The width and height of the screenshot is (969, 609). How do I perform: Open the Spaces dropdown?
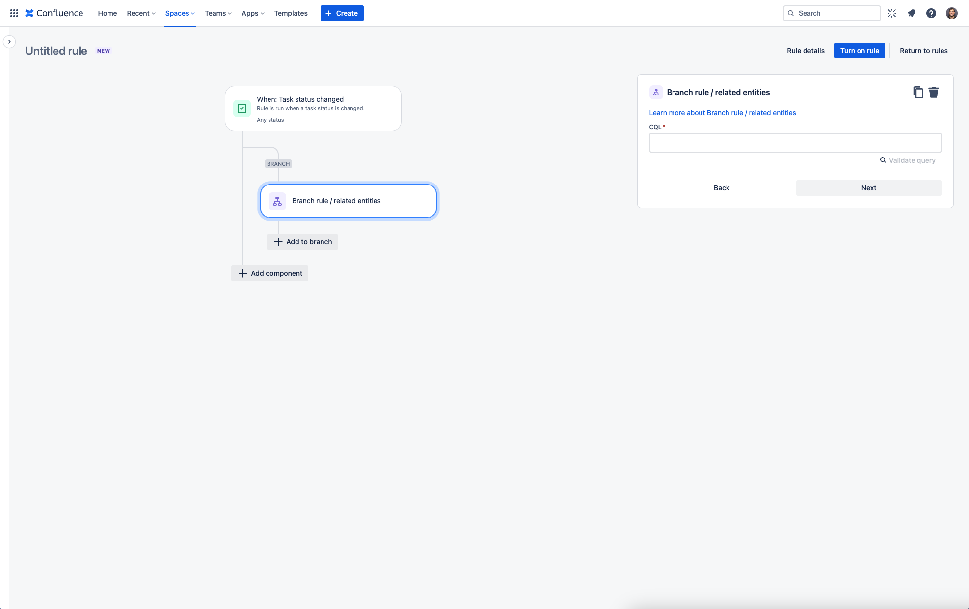click(180, 13)
